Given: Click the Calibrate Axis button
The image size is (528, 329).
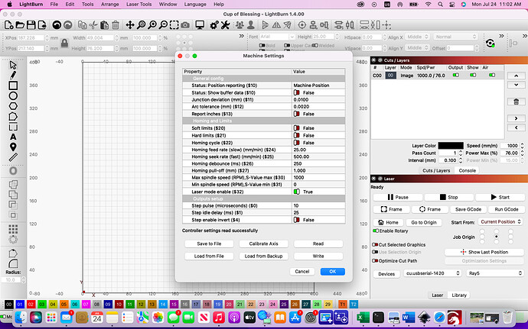Looking at the screenshot, I should tap(264, 244).
